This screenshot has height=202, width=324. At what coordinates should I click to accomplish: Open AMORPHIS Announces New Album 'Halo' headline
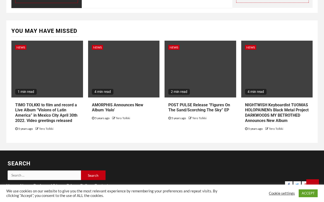coord(117,108)
